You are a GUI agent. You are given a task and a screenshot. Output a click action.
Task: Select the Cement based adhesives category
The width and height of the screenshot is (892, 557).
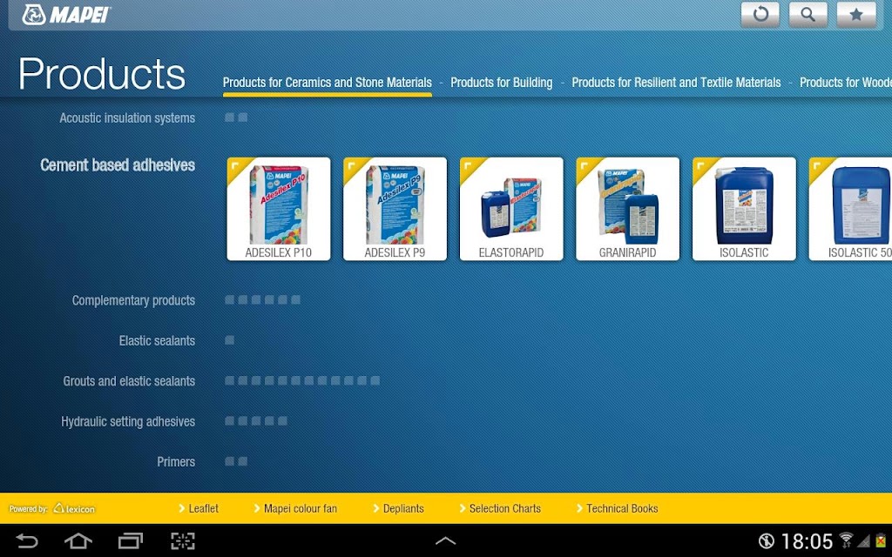pos(118,165)
